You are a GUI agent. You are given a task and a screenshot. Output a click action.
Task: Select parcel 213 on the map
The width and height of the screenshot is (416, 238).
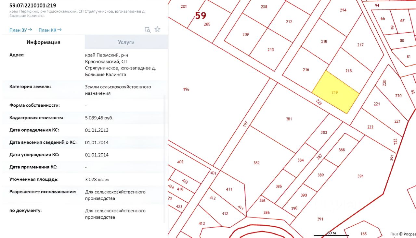(271, 50)
